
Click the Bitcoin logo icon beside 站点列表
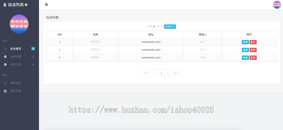click(5, 5)
